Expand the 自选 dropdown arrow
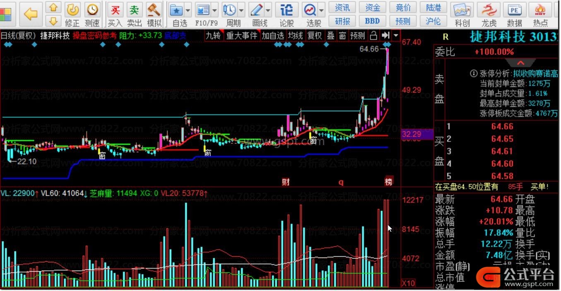The image size is (561, 291). pyautogui.click(x=188, y=10)
